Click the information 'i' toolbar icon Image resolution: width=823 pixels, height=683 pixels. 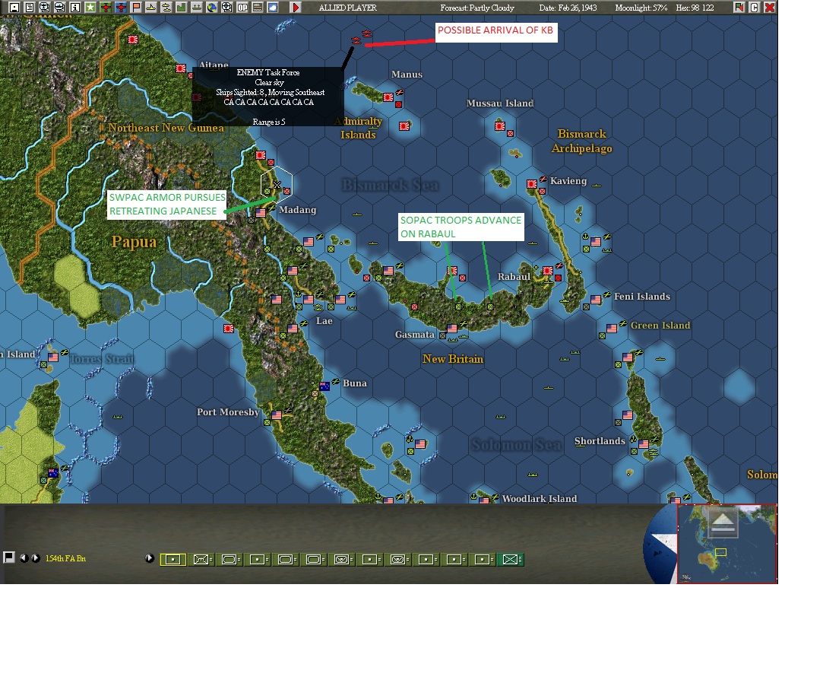click(x=75, y=8)
